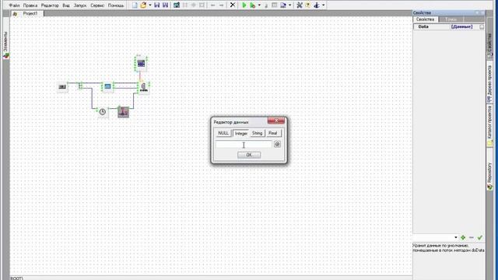Select the Project1 document tab
The image size is (498, 280).
click(27, 14)
